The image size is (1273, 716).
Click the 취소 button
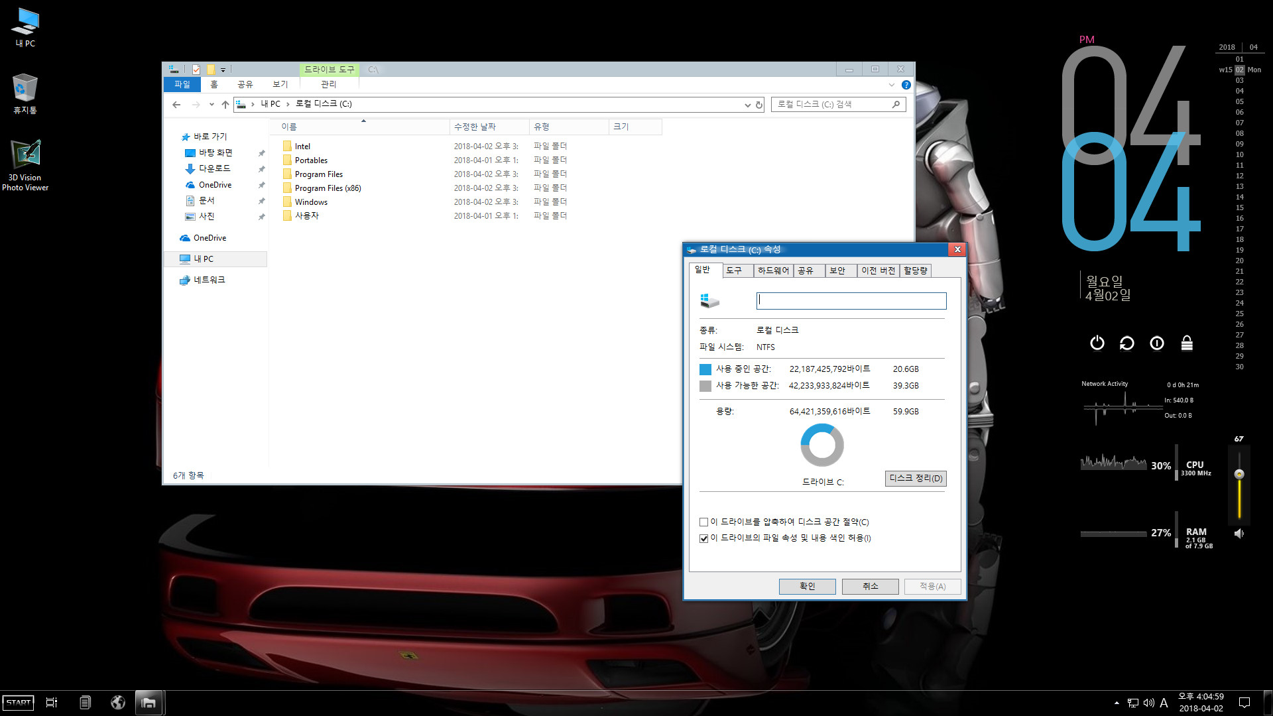click(870, 586)
